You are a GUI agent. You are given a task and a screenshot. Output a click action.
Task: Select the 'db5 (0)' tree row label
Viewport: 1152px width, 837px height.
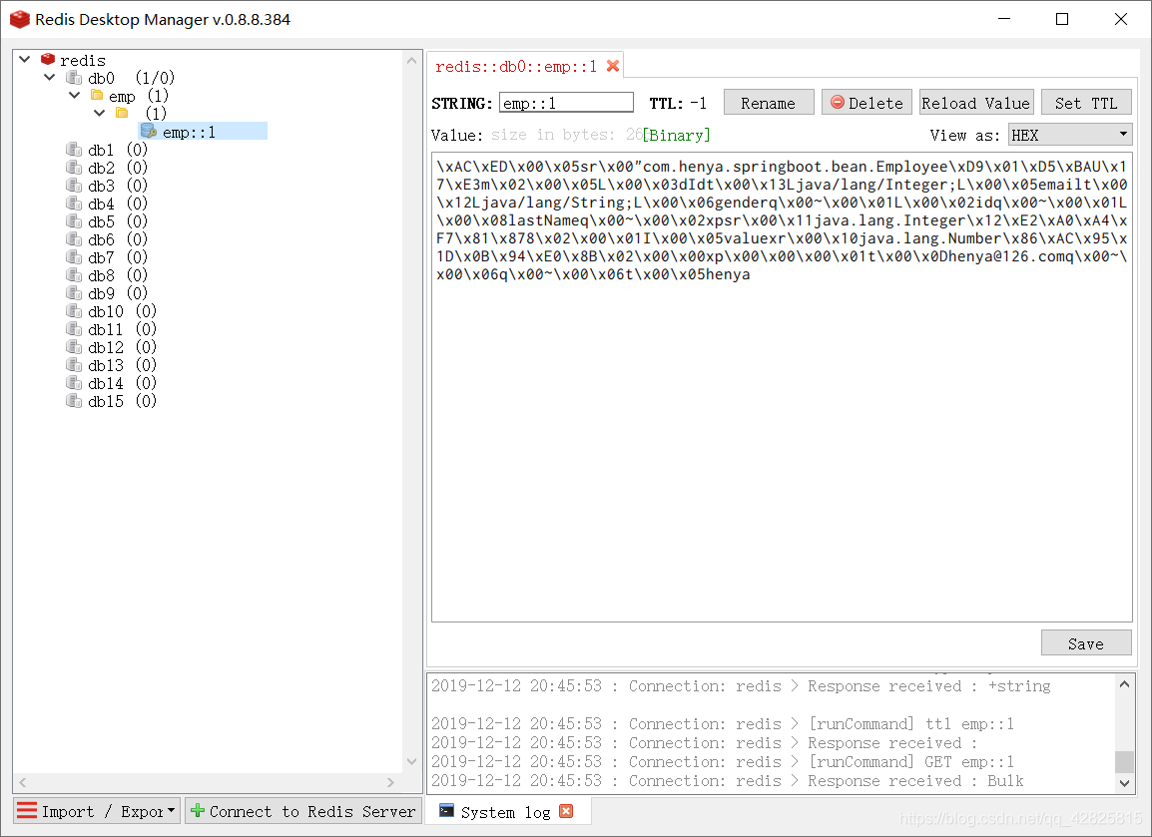tap(118, 221)
